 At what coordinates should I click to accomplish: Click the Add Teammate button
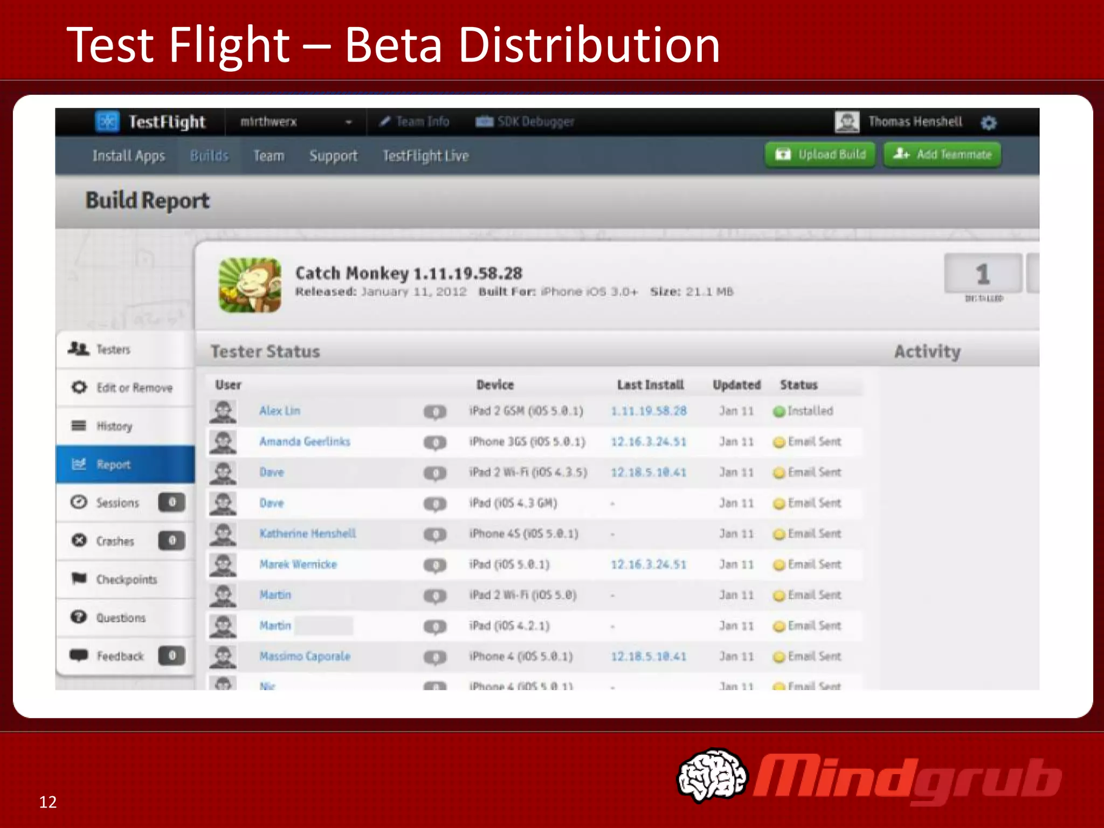[942, 155]
